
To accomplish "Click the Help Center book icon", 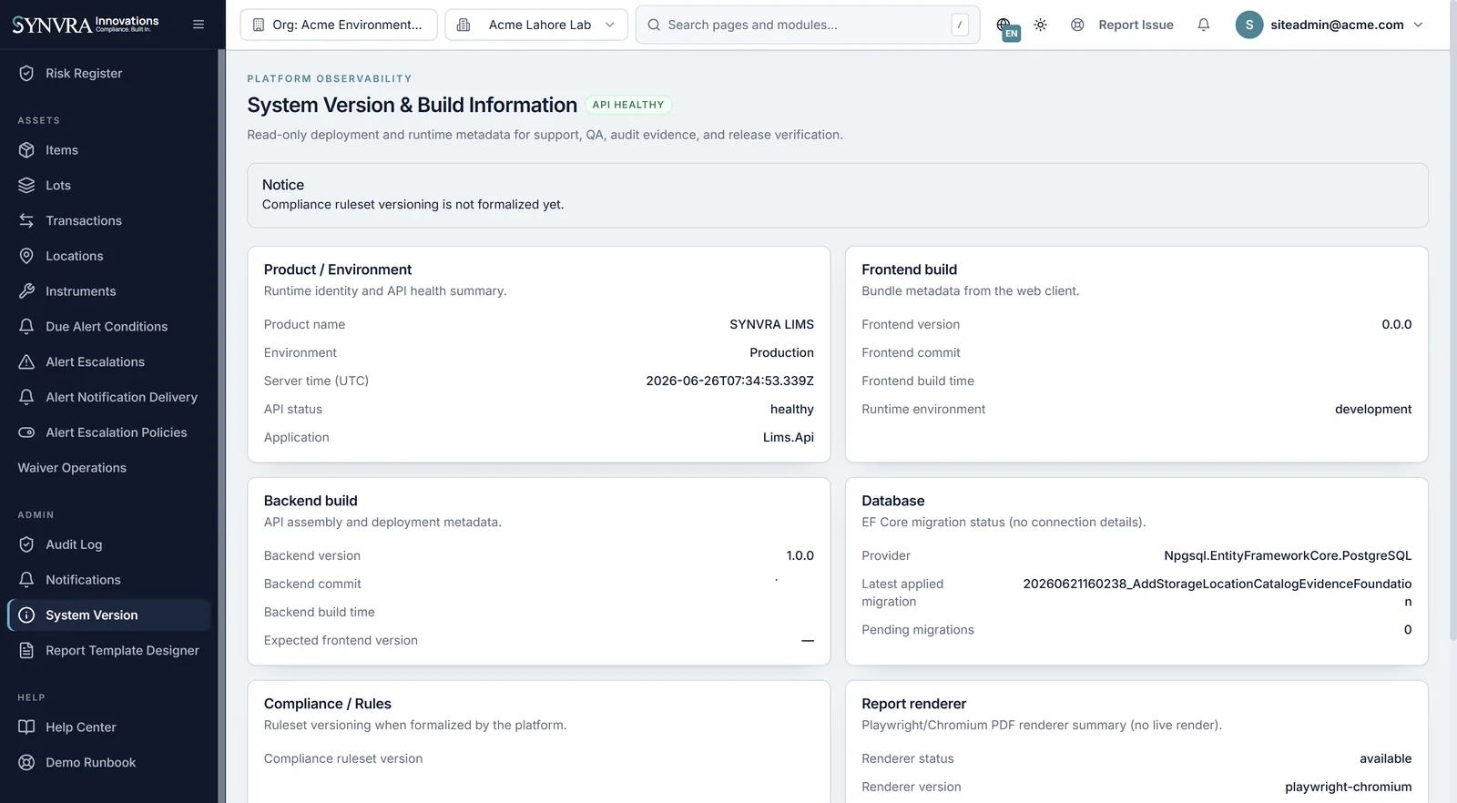I will tap(26, 727).
